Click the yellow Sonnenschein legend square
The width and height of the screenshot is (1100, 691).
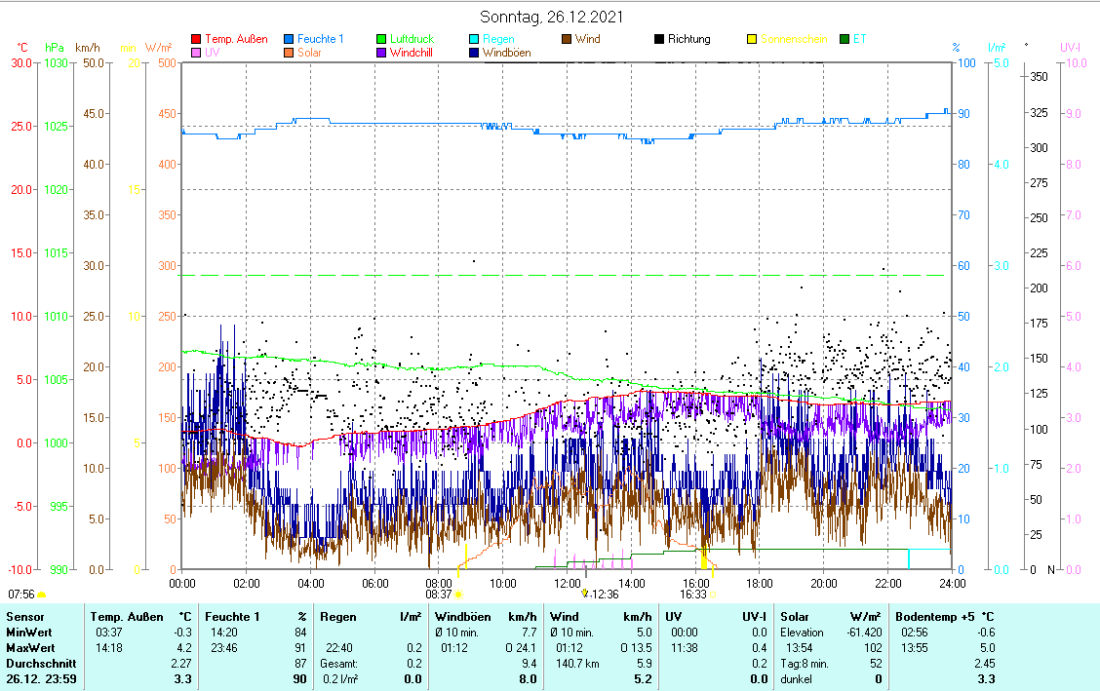coord(752,40)
